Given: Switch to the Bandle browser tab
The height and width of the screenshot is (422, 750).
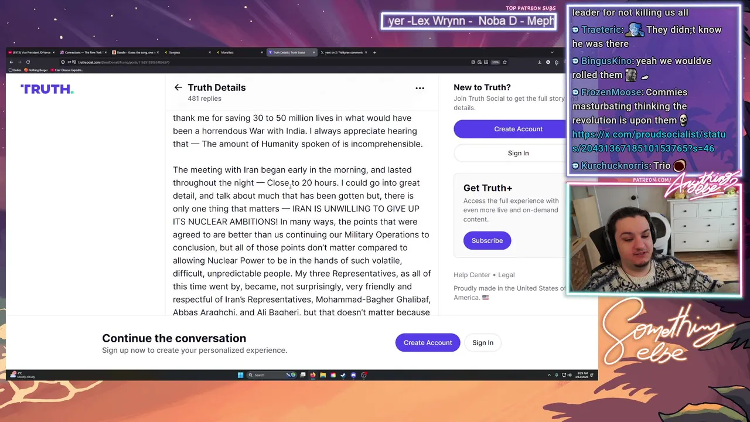Looking at the screenshot, I should click(135, 52).
